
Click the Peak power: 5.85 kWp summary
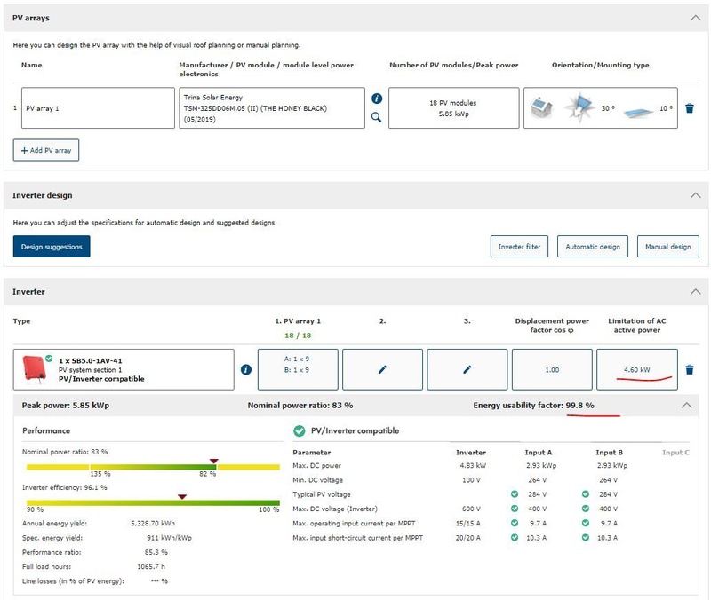pos(66,406)
